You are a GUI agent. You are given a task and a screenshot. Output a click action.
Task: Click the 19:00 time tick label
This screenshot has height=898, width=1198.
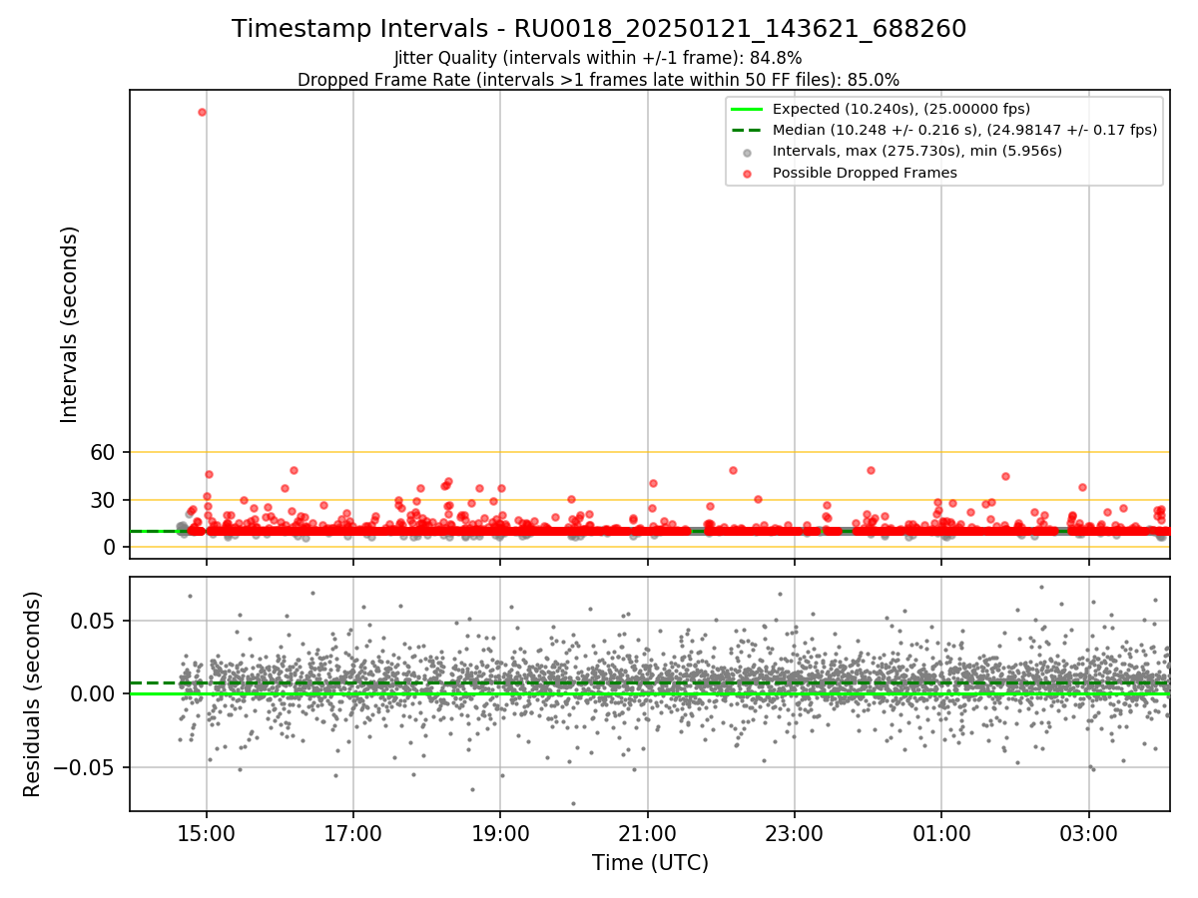(500, 832)
